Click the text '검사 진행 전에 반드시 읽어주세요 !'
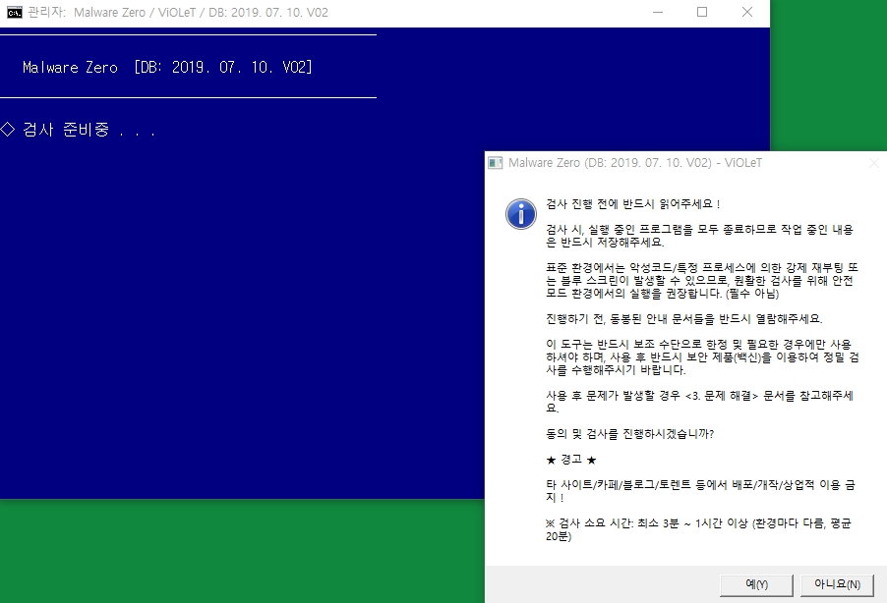The height and width of the screenshot is (603, 887). pyautogui.click(x=633, y=204)
